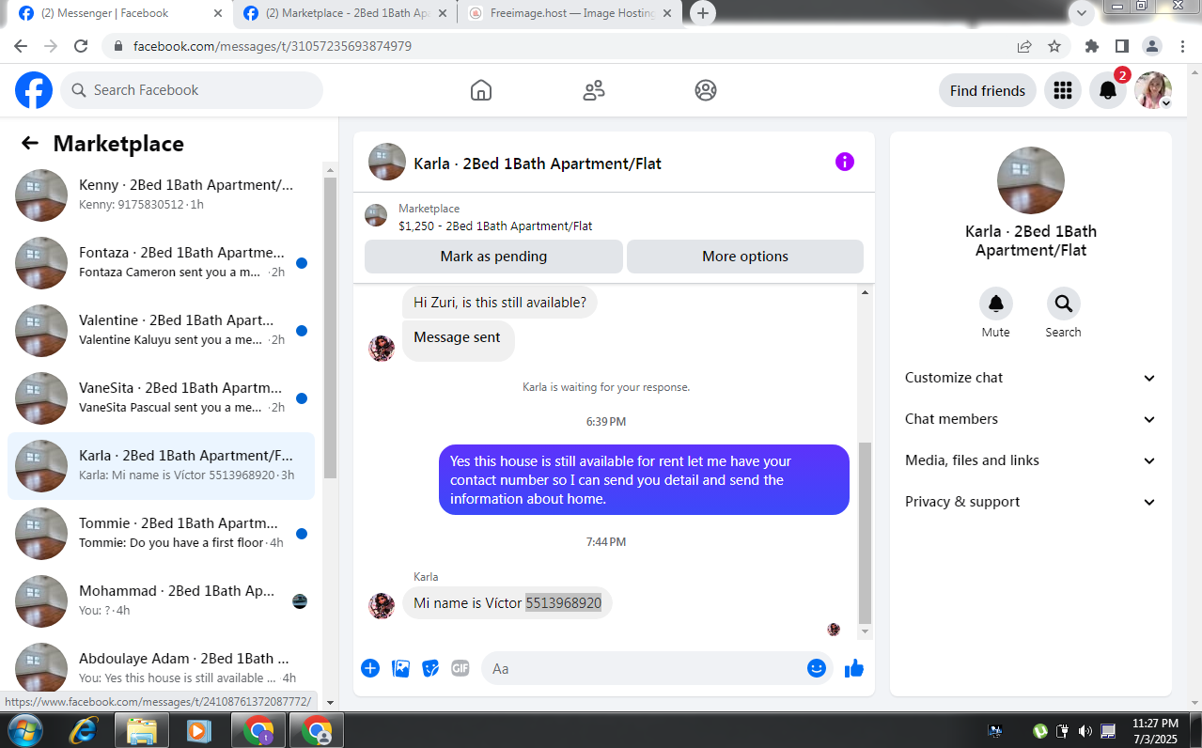Image resolution: width=1202 pixels, height=748 pixels.
Task: Expand Customize chat section
Action: (x=1031, y=378)
